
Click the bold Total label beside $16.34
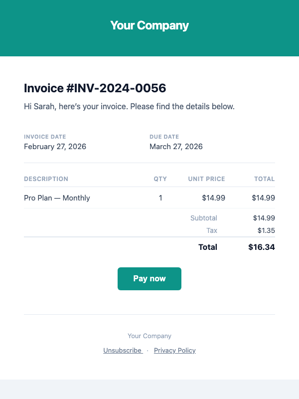[x=208, y=247]
